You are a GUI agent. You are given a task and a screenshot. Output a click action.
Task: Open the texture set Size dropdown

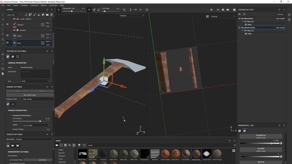(35, 81)
